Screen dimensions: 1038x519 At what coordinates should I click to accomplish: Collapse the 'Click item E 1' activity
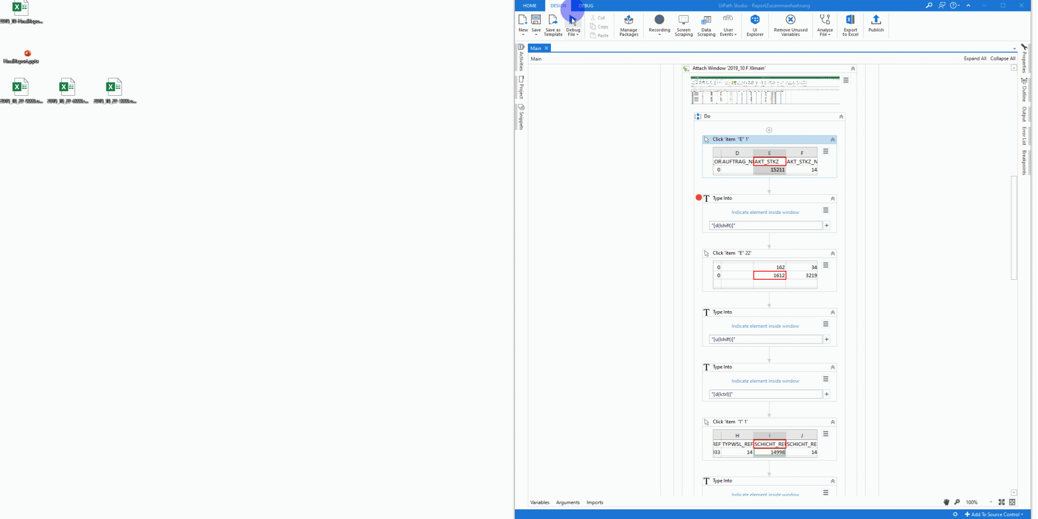(832, 139)
